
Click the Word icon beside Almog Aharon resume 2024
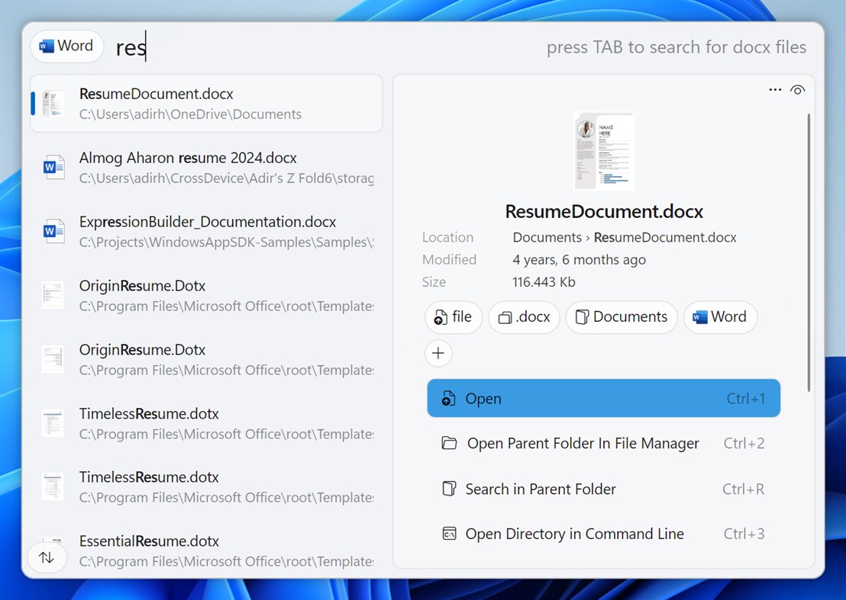tap(52, 167)
